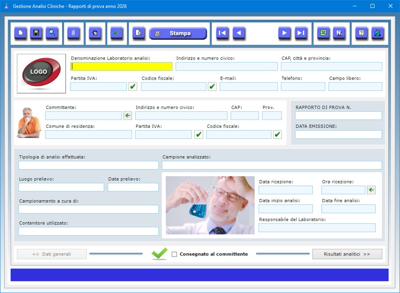
Task: Export data with the Excel icon
Action: [323, 33]
